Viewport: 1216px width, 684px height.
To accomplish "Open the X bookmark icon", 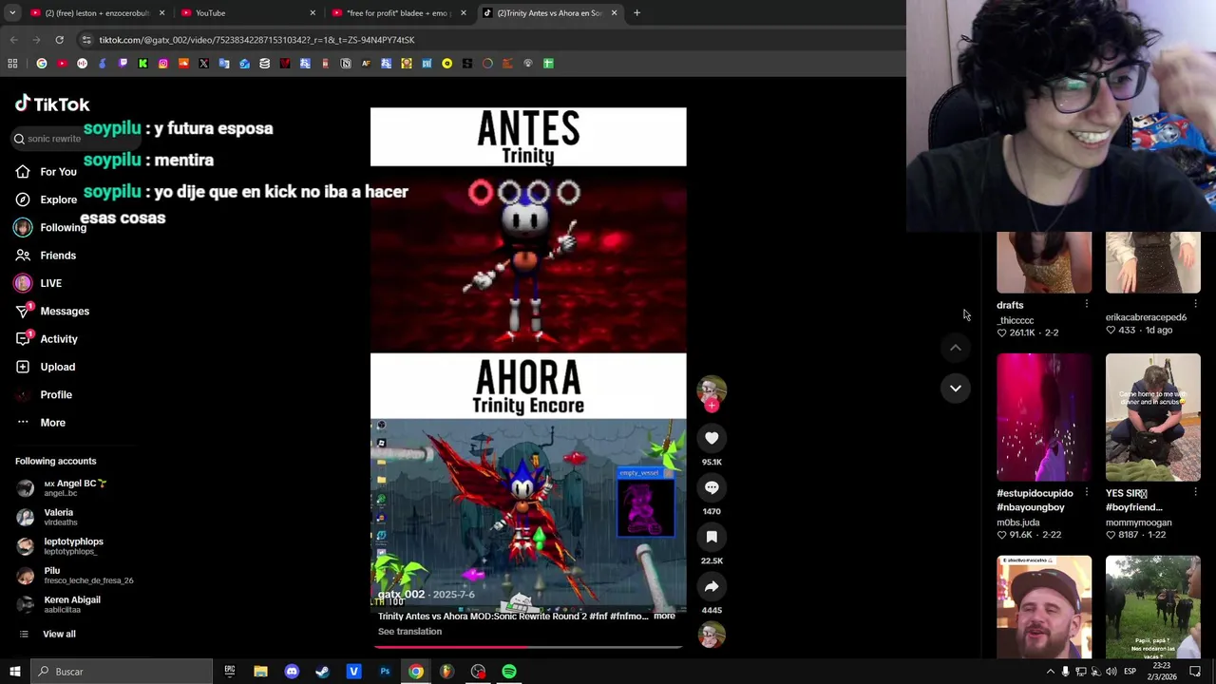I will [203, 64].
